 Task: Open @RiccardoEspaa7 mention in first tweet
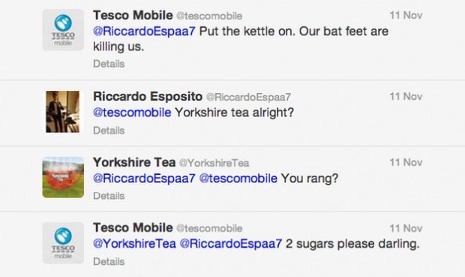coord(144,32)
